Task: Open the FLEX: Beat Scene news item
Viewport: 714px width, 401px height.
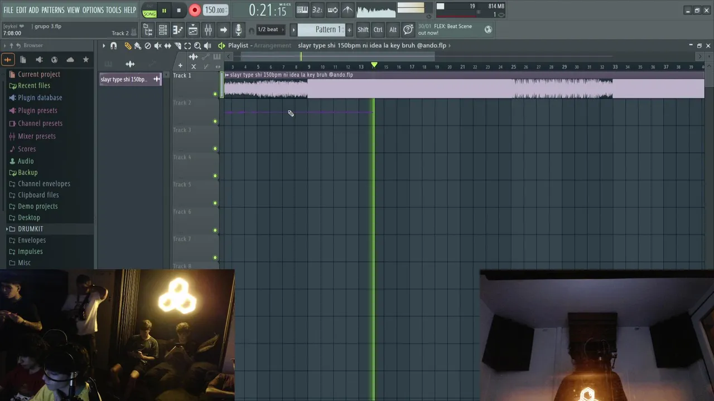Action: (445, 30)
